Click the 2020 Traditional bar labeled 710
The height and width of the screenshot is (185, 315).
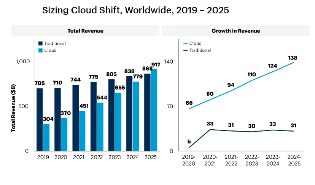(58, 119)
